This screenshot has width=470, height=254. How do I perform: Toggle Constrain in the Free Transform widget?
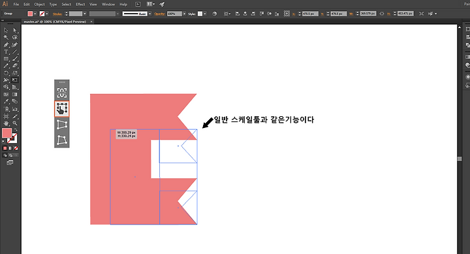(x=62, y=93)
